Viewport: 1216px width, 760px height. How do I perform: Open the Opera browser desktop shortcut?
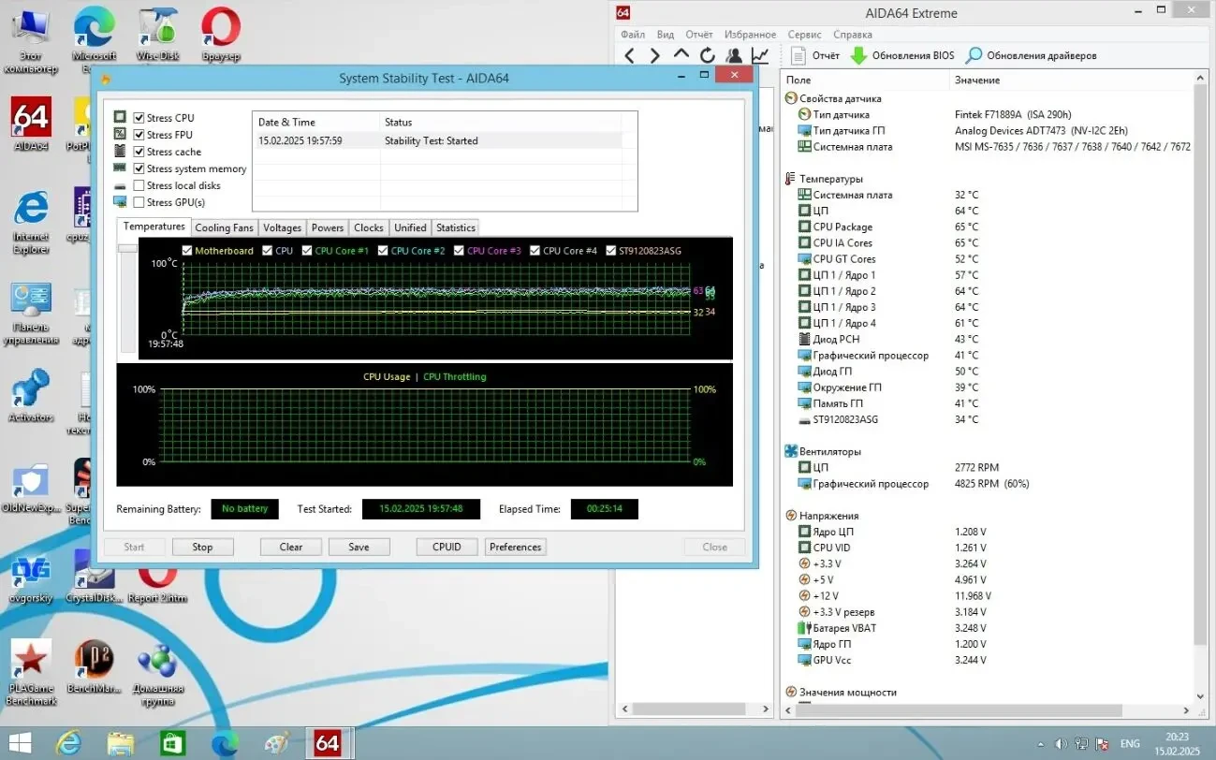(x=221, y=28)
